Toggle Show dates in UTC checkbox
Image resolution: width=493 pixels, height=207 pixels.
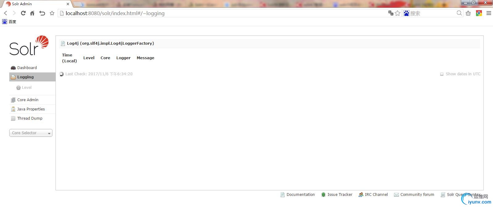[x=442, y=74]
